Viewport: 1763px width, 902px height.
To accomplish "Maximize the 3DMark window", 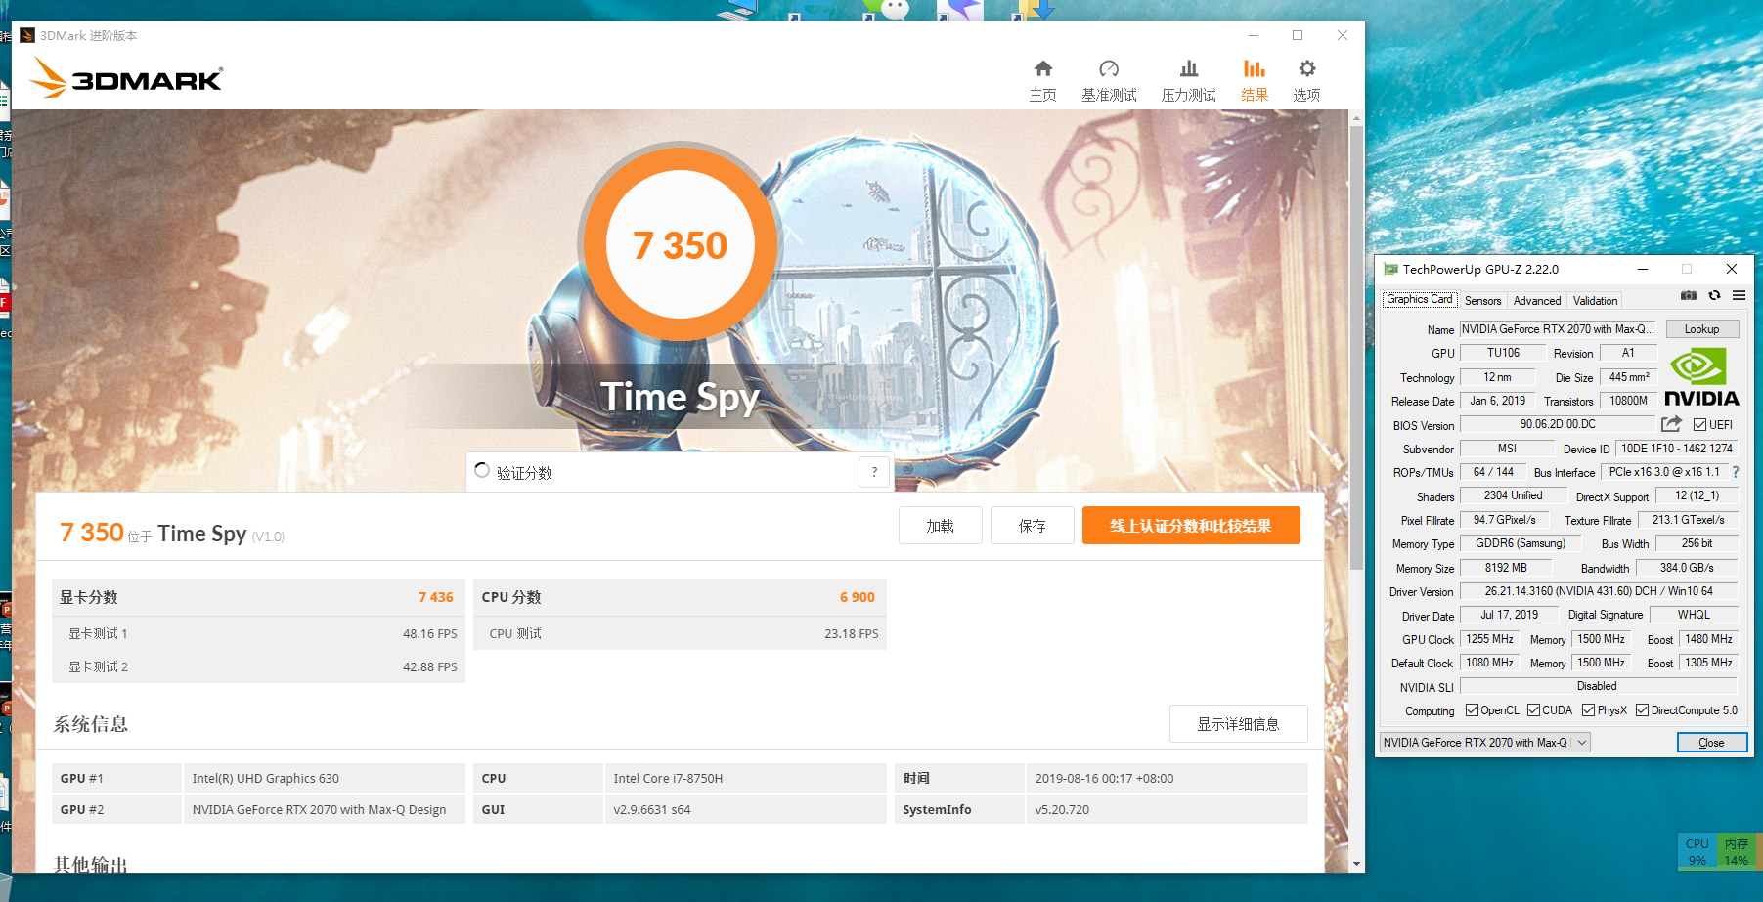I will 1298,35.
